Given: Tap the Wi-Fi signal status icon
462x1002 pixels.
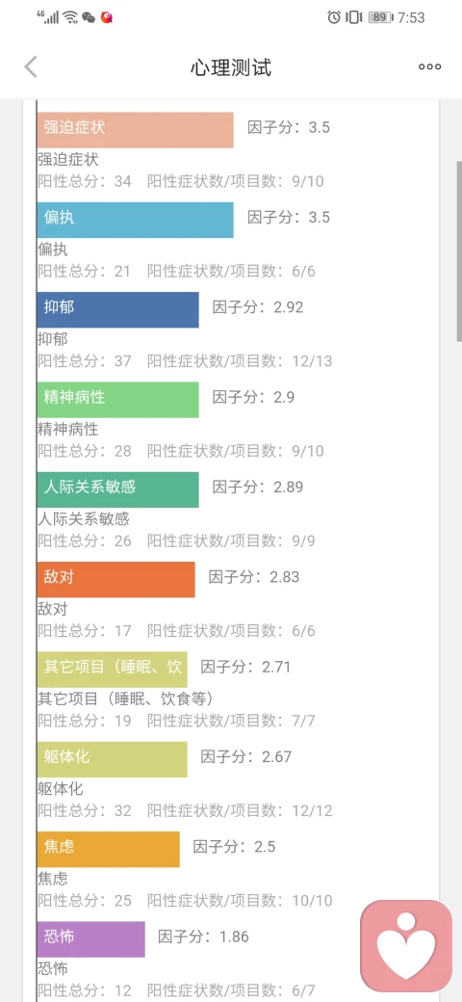Looking at the screenshot, I should (70, 17).
